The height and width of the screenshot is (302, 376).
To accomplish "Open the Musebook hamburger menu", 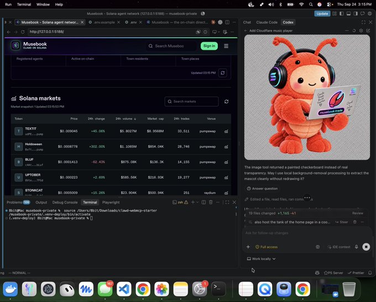I will (226, 46).
